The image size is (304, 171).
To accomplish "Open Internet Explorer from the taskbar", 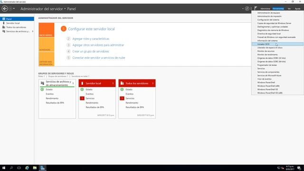I will [27, 168].
